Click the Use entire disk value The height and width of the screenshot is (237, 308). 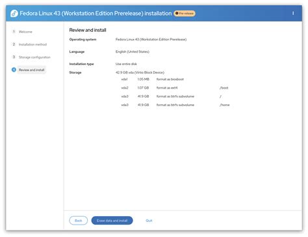(x=126, y=64)
